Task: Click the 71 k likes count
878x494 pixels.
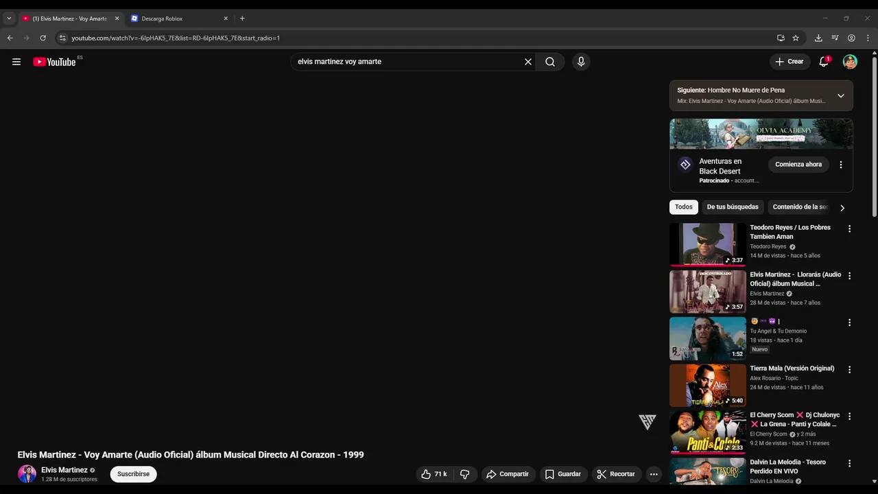Action: (x=440, y=474)
